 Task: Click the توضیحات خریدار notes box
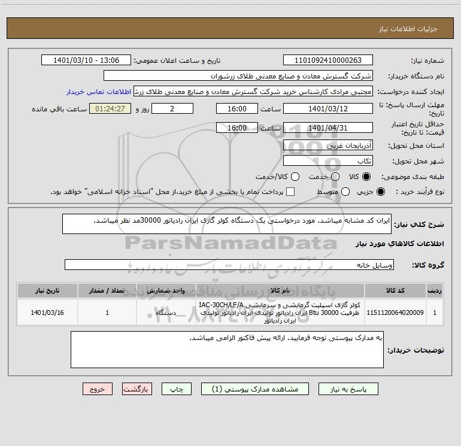click(x=227, y=350)
